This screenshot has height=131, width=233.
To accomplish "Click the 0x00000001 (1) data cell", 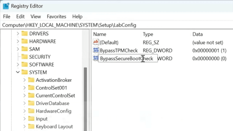I will pos(209,50).
